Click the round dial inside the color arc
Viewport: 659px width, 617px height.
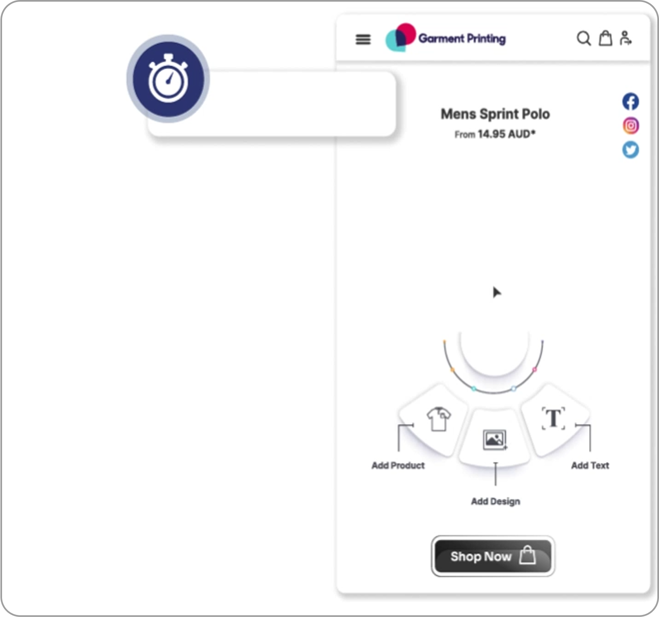[x=494, y=348]
